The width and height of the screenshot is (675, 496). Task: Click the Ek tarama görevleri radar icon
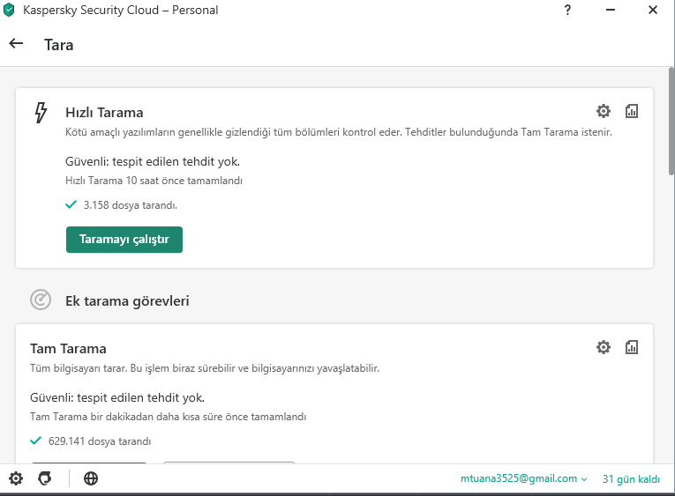pyautogui.click(x=41, y=300)
